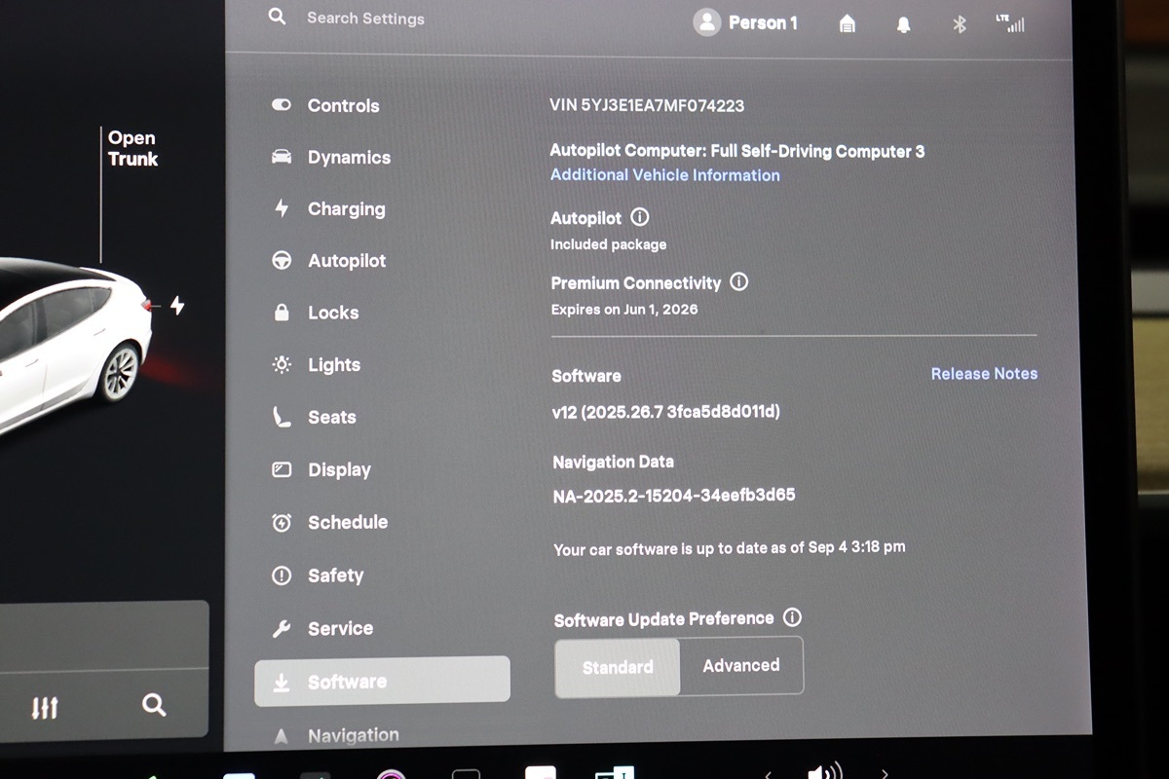Open the Charging settings menu
This screenshot has height=779, width=1169.
click(x=346, y=209)
